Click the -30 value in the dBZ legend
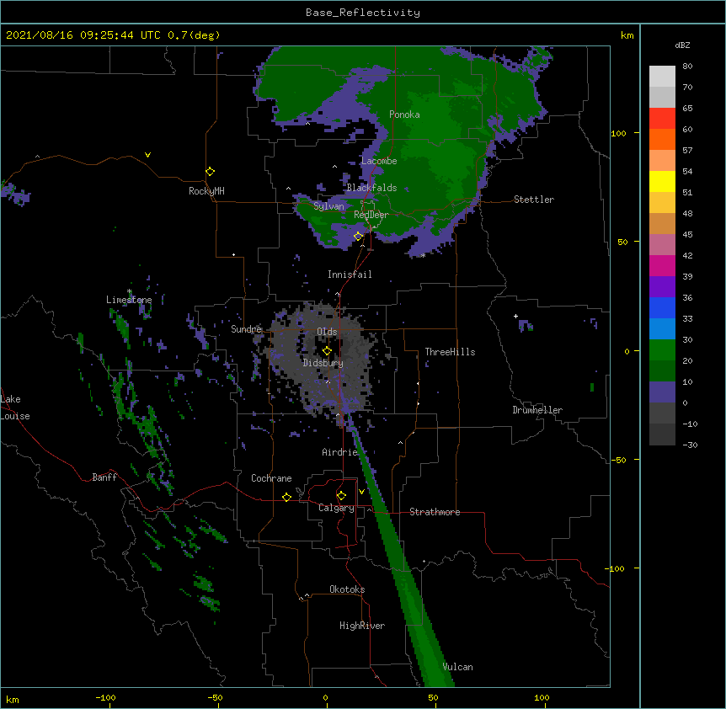Image resolution: width=726 pixels, height=709 pixels. pyautogui.click(x=690, y=445)
